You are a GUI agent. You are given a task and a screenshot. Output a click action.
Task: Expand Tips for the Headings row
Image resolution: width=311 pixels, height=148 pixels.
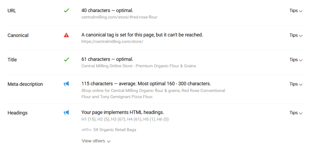pyautogui.click(x=296, y=113)
